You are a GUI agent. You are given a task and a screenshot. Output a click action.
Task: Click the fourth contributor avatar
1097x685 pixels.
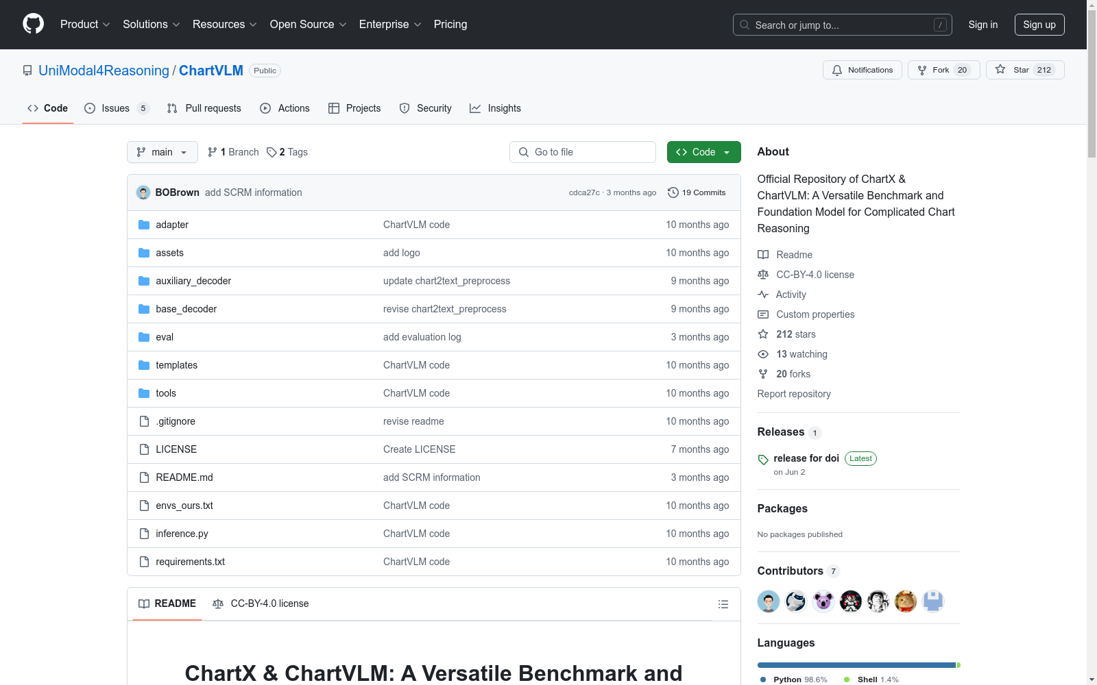851,601
